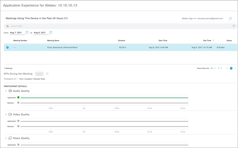Open the table filter funnel icon
238x148 pixels.
pyautogui.click(x=234, y=26)
